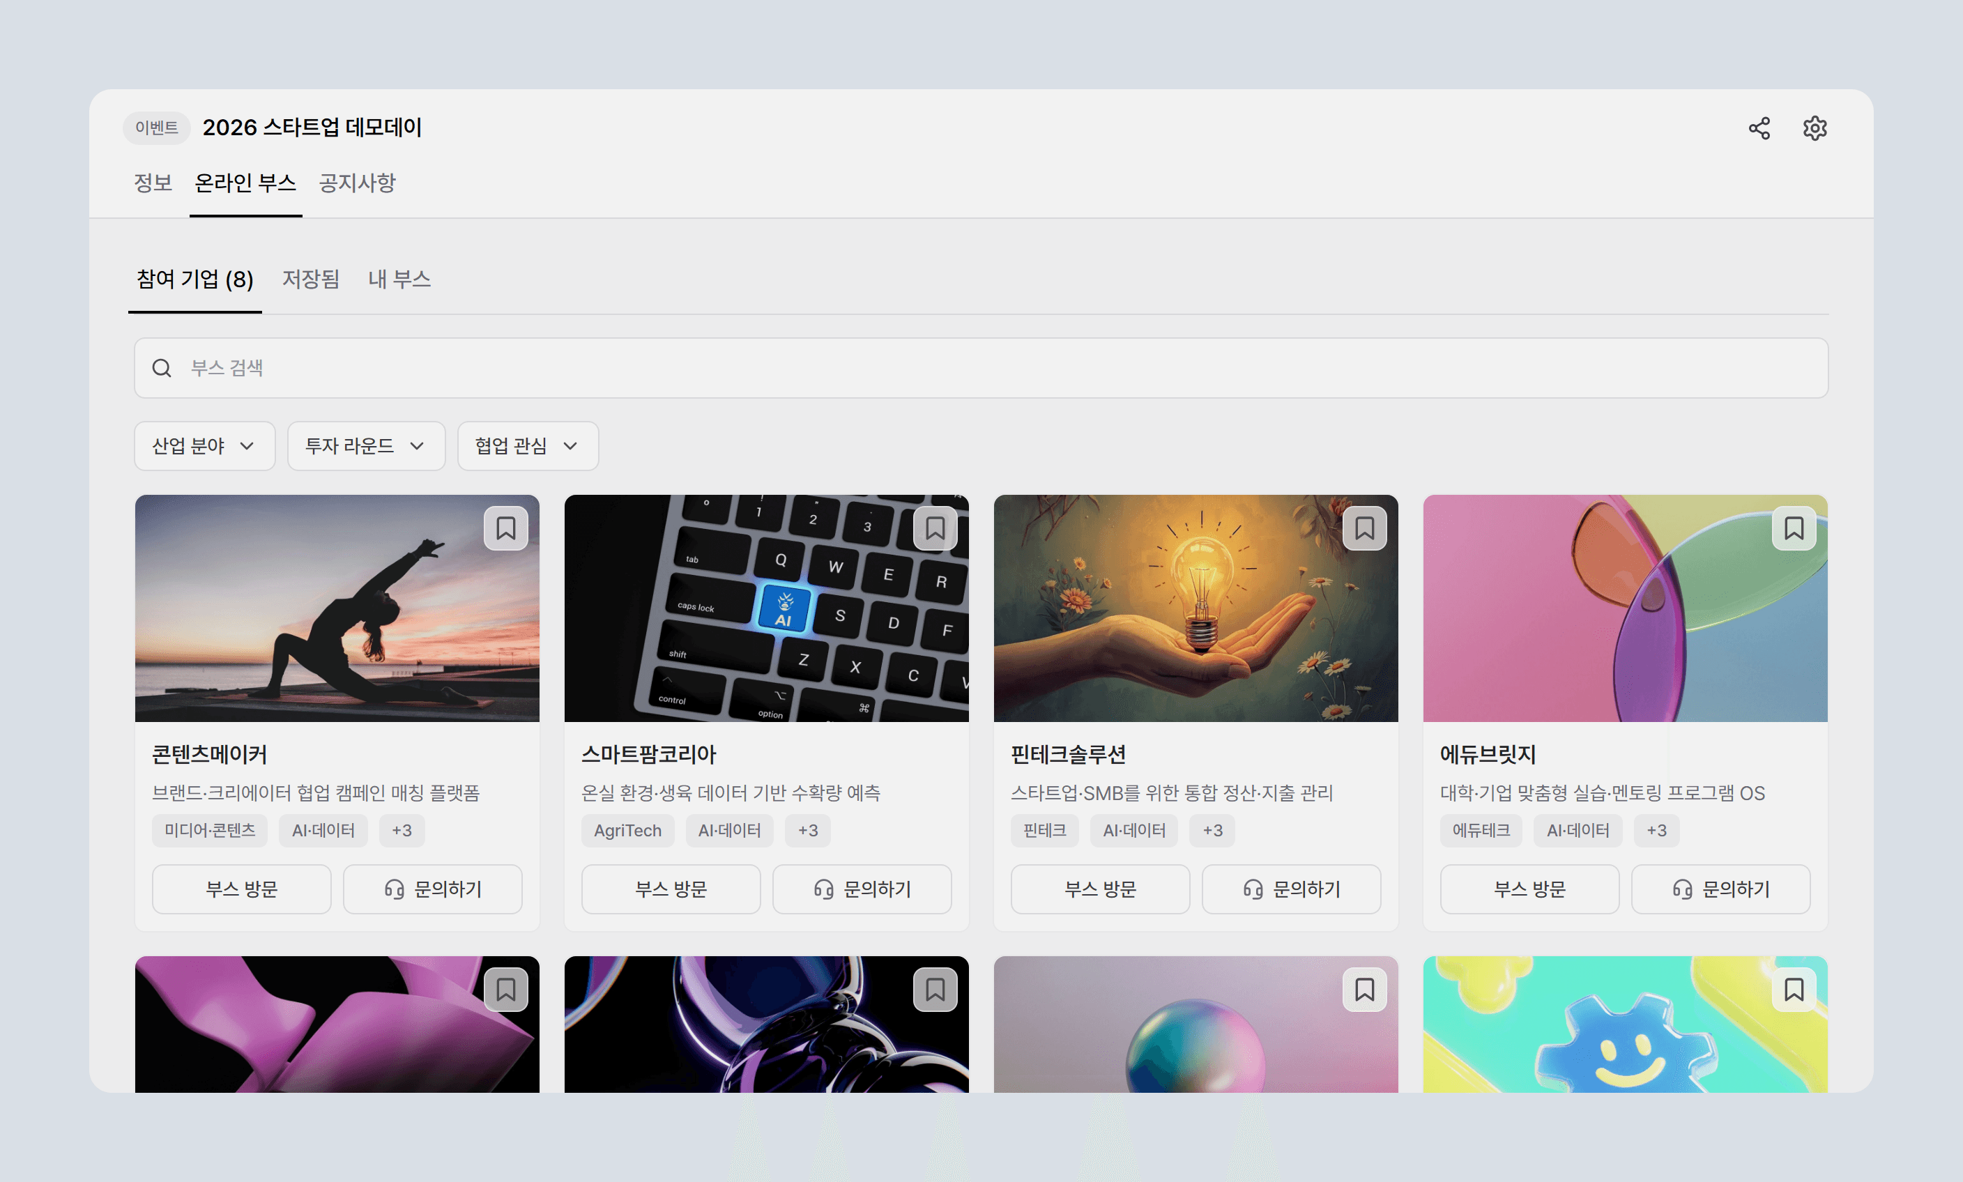1963x1182 pixels.
Task: Select the 온라인 부스 tab
Action: tap(245, 183)
